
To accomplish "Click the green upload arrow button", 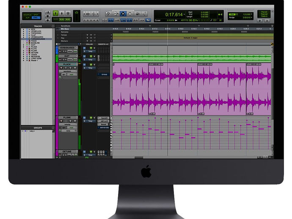I will [55, 13].
